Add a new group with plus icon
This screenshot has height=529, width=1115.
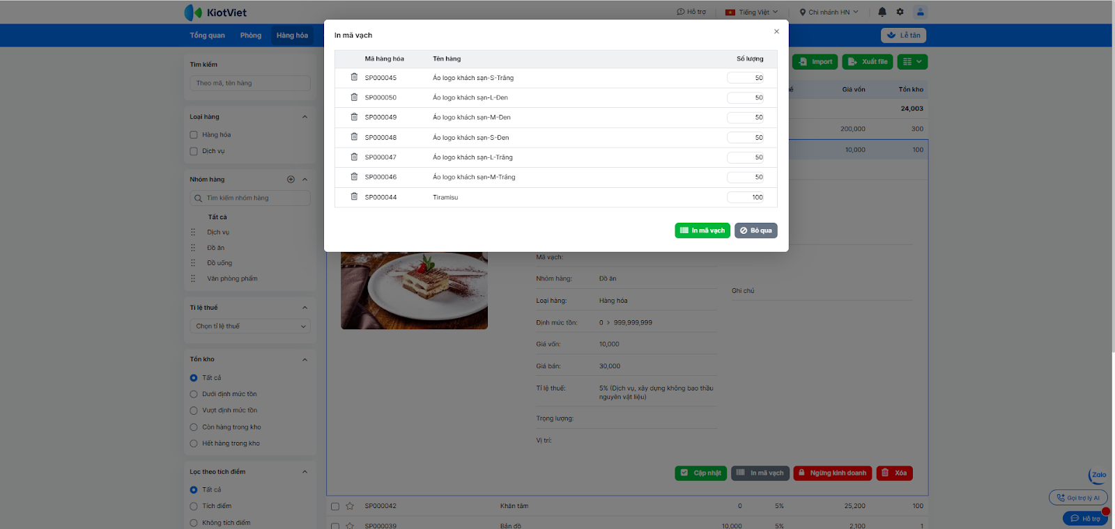291,179
